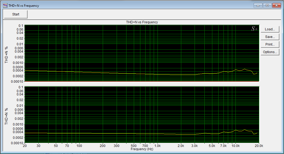Screen dimensions: 284x154
Task: Click the Print... button
Action: 270,44
